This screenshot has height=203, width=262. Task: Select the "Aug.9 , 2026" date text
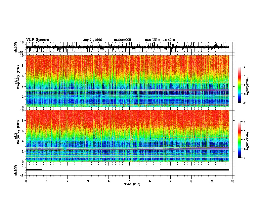tap(92, 40)
